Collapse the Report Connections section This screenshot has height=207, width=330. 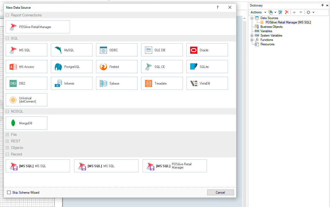point(7,15)
